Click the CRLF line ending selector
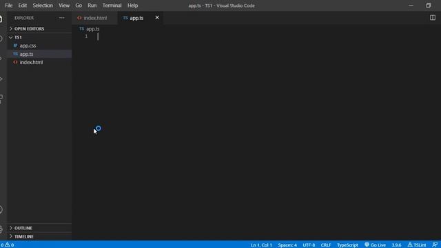This screenshot has width=441, height=248. coord(326,245)
